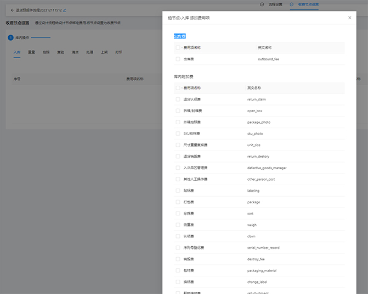Check the return_claim row checkbox
368x294 pixels.
[x=178, y=99]
